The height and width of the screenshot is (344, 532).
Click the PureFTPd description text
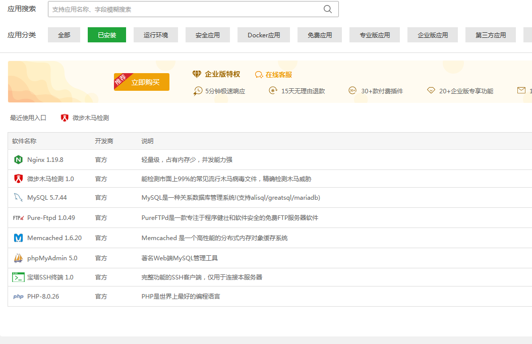coord(230,218)
